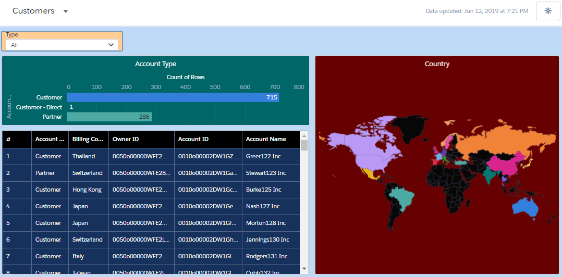This screenshot has width=562, height=277.
Task: Select the Partner bar showing 286
Action: [x=109, y=117]
